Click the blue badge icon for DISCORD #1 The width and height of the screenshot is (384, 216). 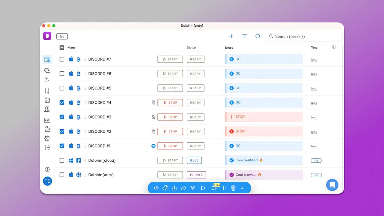[153, 146]
